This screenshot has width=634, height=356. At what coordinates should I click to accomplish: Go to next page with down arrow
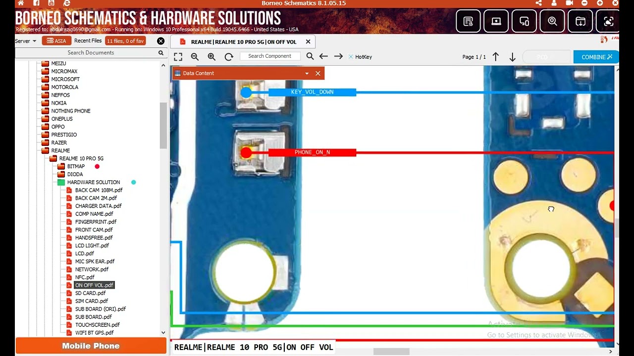point(513,57)
